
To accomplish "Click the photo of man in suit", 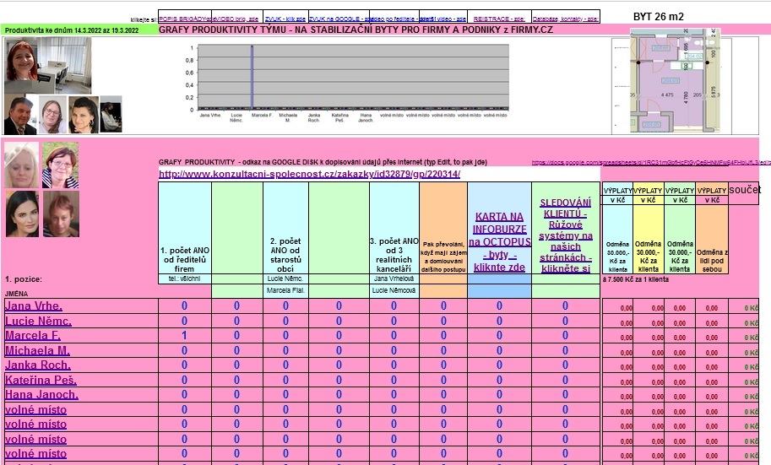I will (20, 115).
